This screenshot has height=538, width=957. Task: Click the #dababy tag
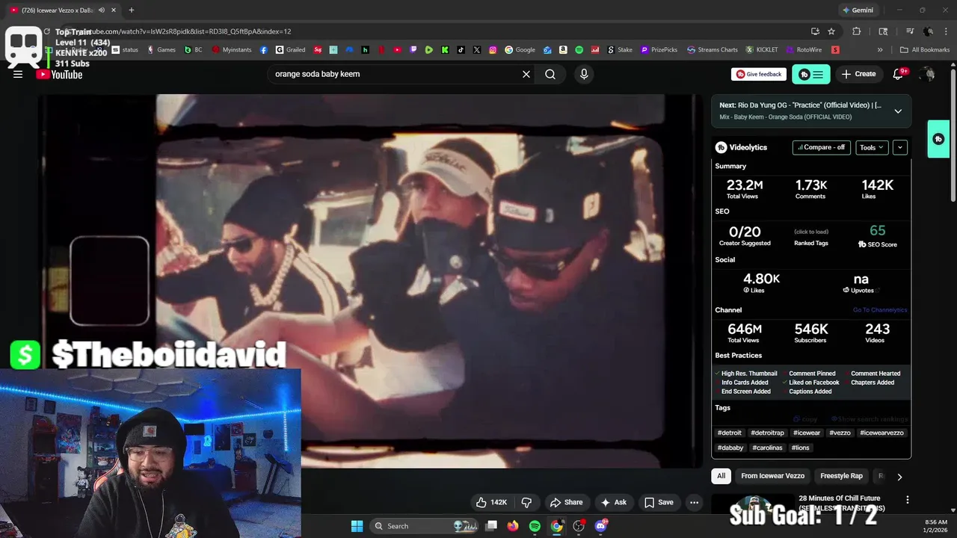click(730, 448)
